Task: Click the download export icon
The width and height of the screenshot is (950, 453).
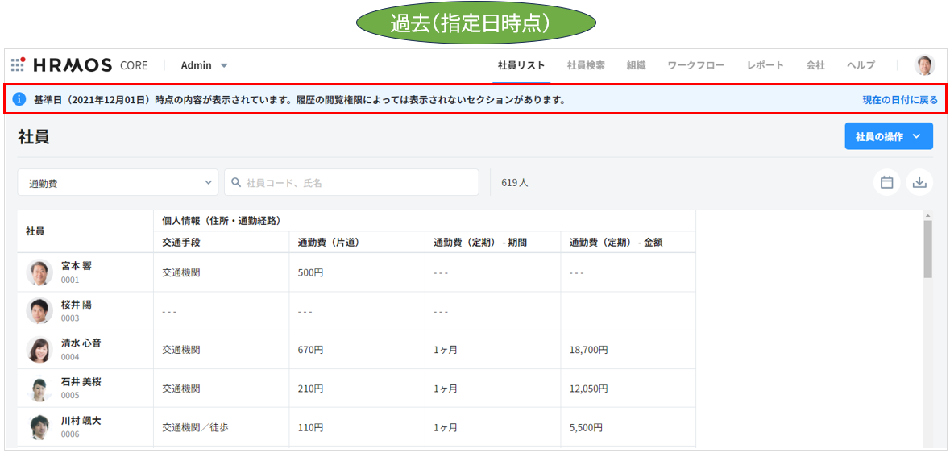Action: click(x=919, y=182)
